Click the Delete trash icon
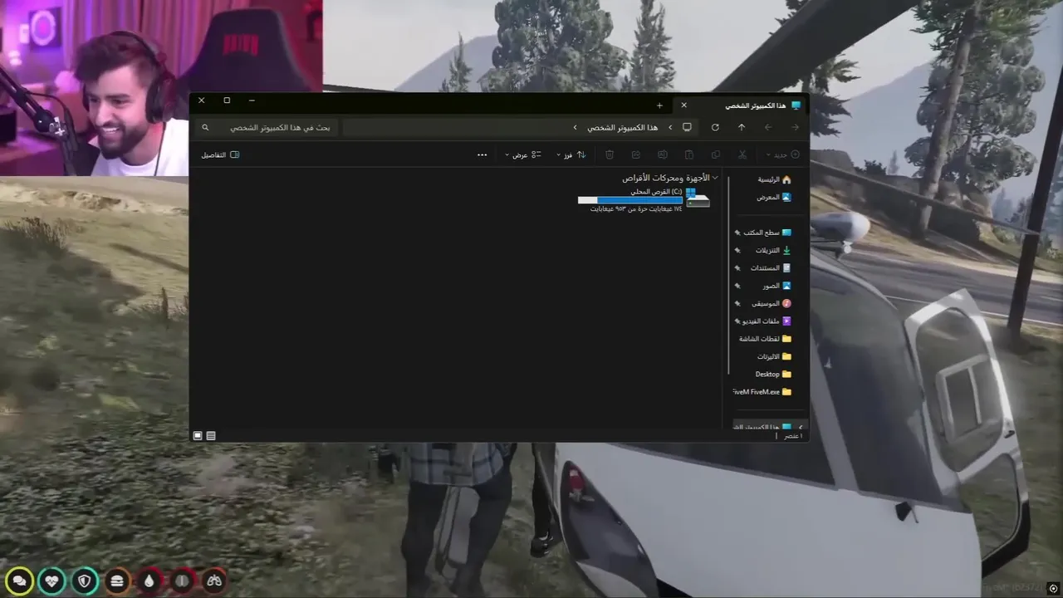Image resolution: width=1063 pixels, height=598 pixels. tap(610, 154)
